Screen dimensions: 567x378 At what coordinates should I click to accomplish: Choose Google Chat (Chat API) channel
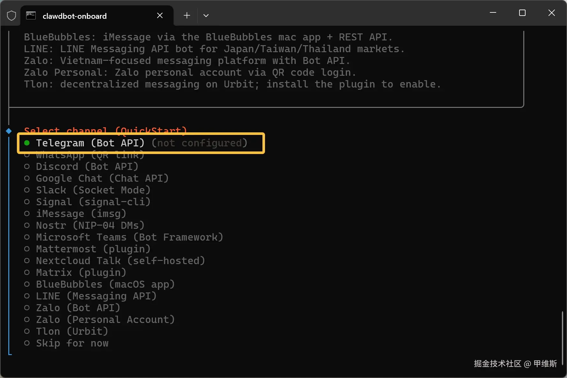102,178
